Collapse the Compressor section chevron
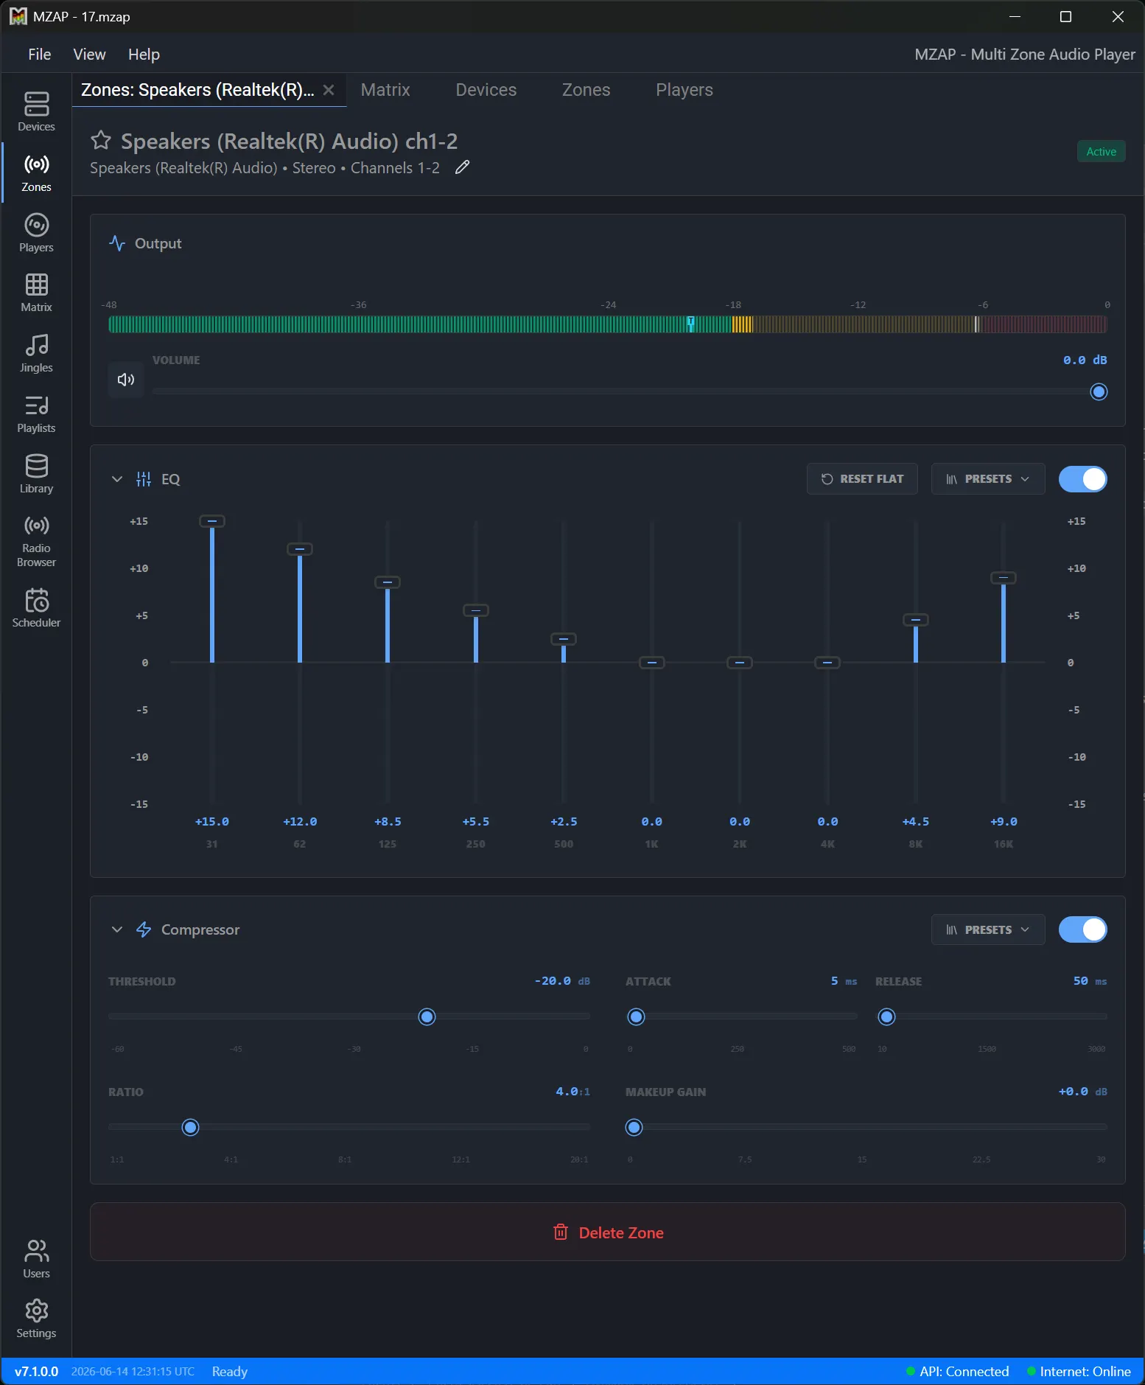 (x=117, y=929)
